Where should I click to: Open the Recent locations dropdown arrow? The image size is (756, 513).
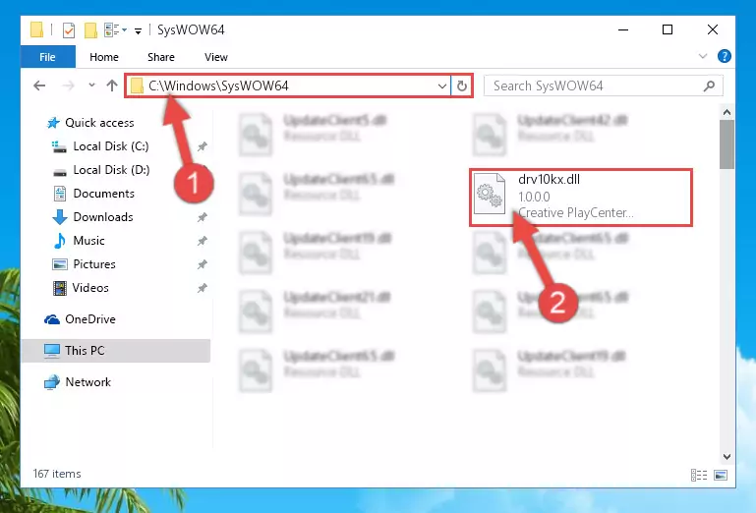tap(91, 85)
